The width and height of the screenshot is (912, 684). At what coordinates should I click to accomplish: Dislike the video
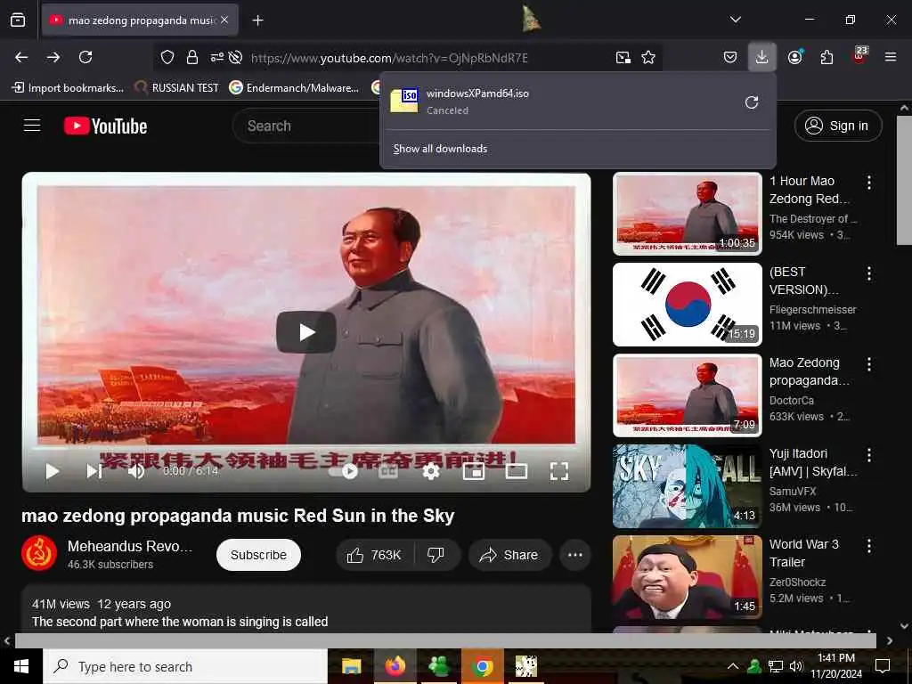436,555
